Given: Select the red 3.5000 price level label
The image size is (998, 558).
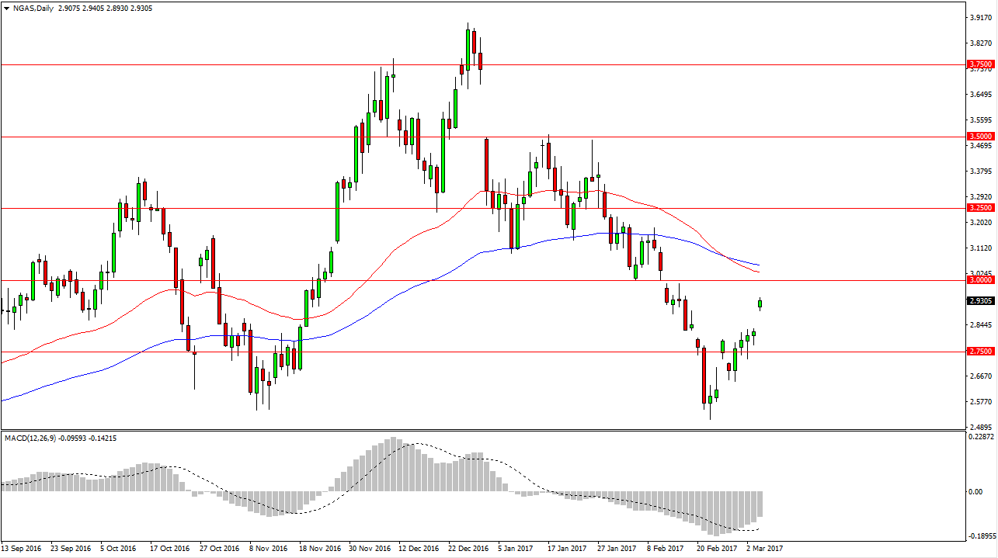Looking at the screenshot, I should pyautogui.click(x=979, y=136).
